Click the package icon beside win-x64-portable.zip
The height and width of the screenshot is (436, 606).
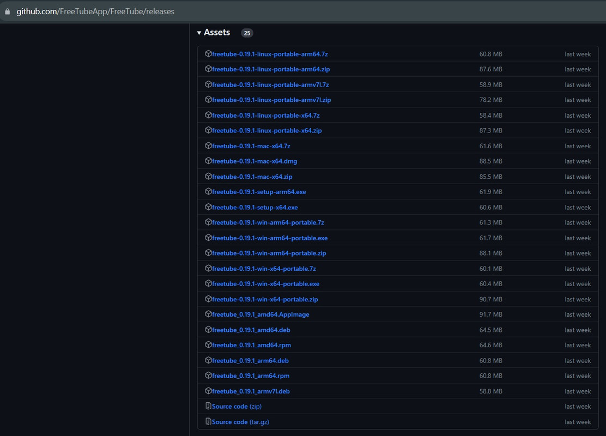pyautogui.click(x=208, y=299)
